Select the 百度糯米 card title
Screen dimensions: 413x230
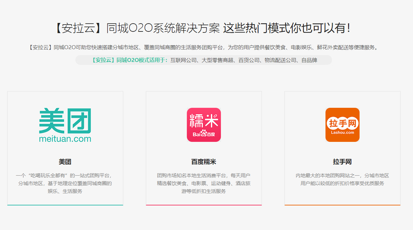[x=204, y=162]
